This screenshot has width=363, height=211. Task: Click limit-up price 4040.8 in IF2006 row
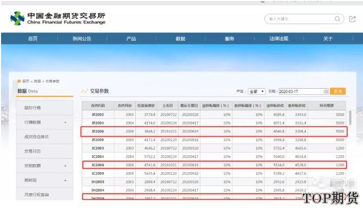click(x=279, y=131)
